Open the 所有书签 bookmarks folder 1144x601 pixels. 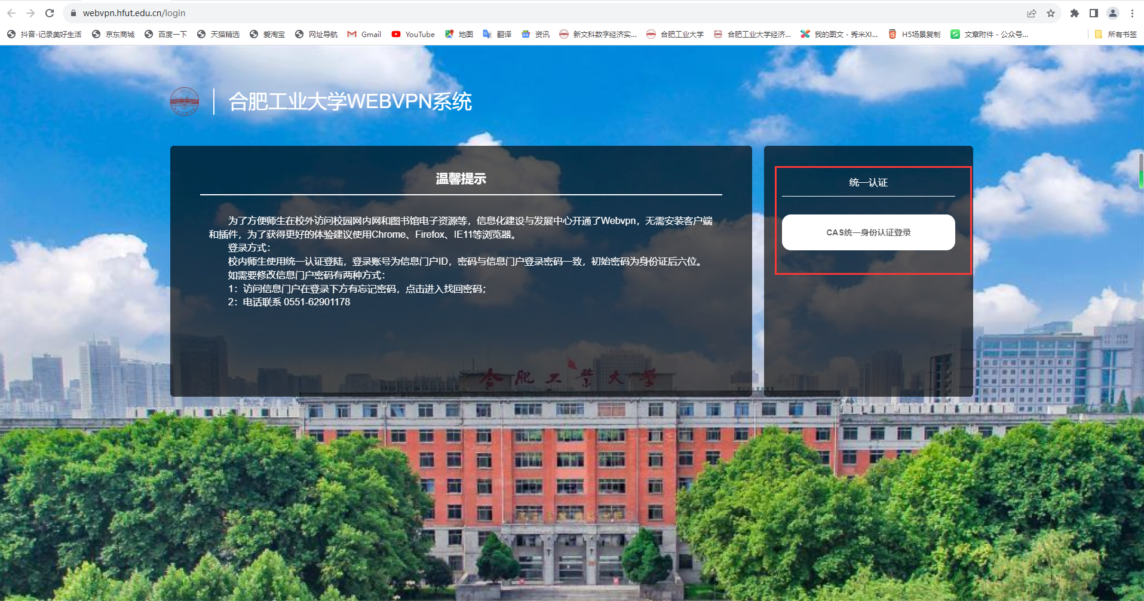pos(1115,35)
